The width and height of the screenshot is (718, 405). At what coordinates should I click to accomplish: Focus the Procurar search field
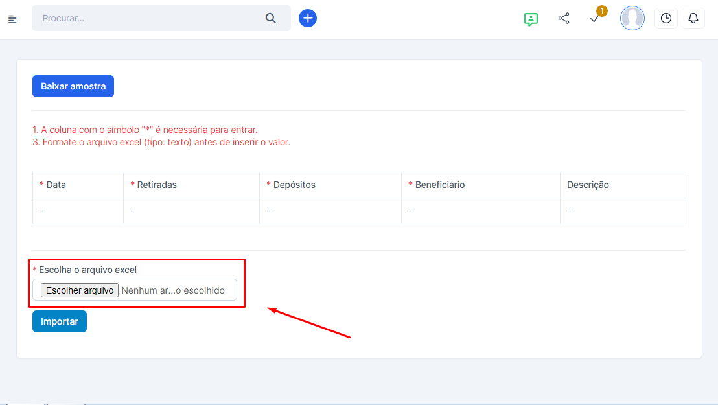(149, 19)
